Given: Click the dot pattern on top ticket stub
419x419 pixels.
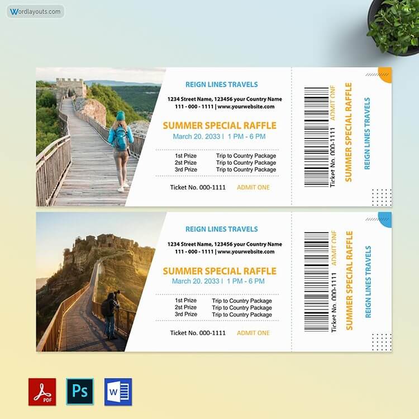Looking at the screenshot, I should [382, 197].
